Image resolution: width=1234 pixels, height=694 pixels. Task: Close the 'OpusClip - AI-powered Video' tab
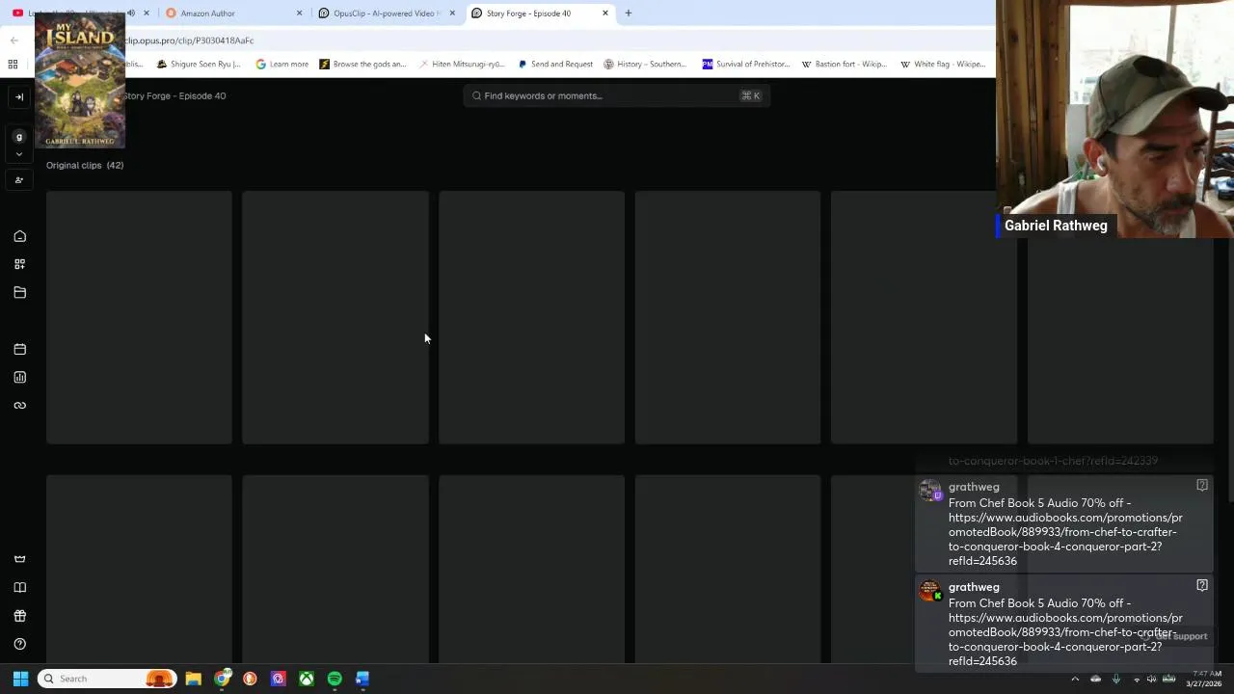pos(452,13)
